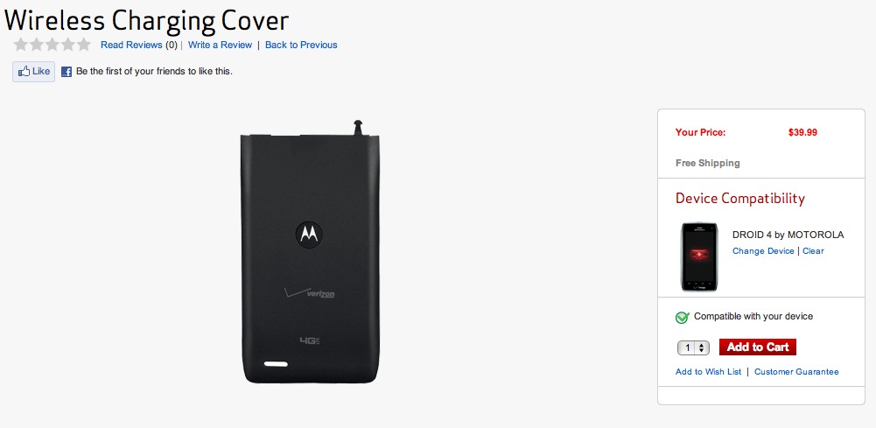The height and width of the screenshot is (428, 876).
Task: Click the Facebook Like thumbs-up button
Action: (x=34, y=72)
